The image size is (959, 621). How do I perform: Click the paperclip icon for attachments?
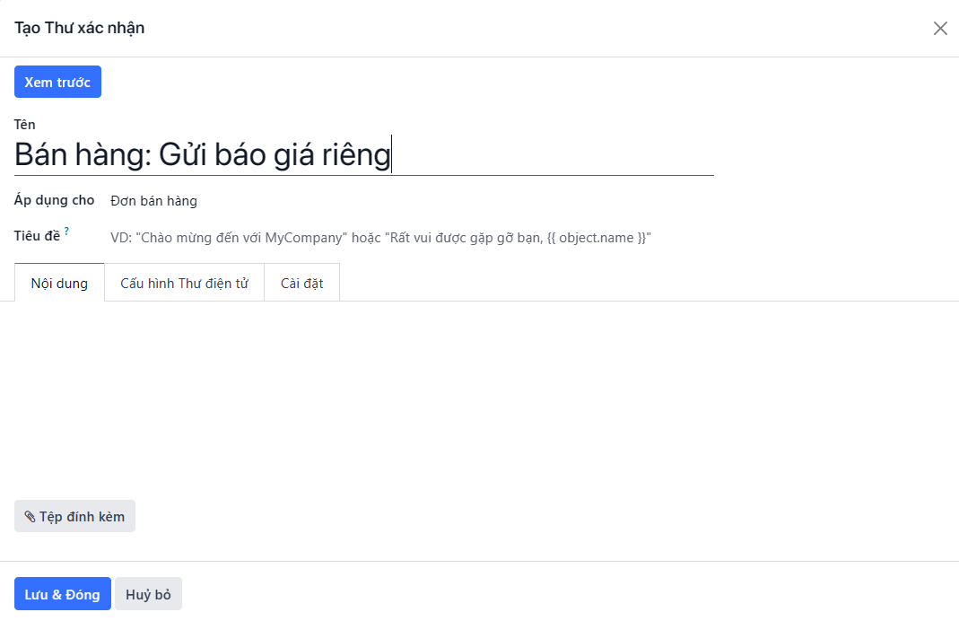(30, 517)
